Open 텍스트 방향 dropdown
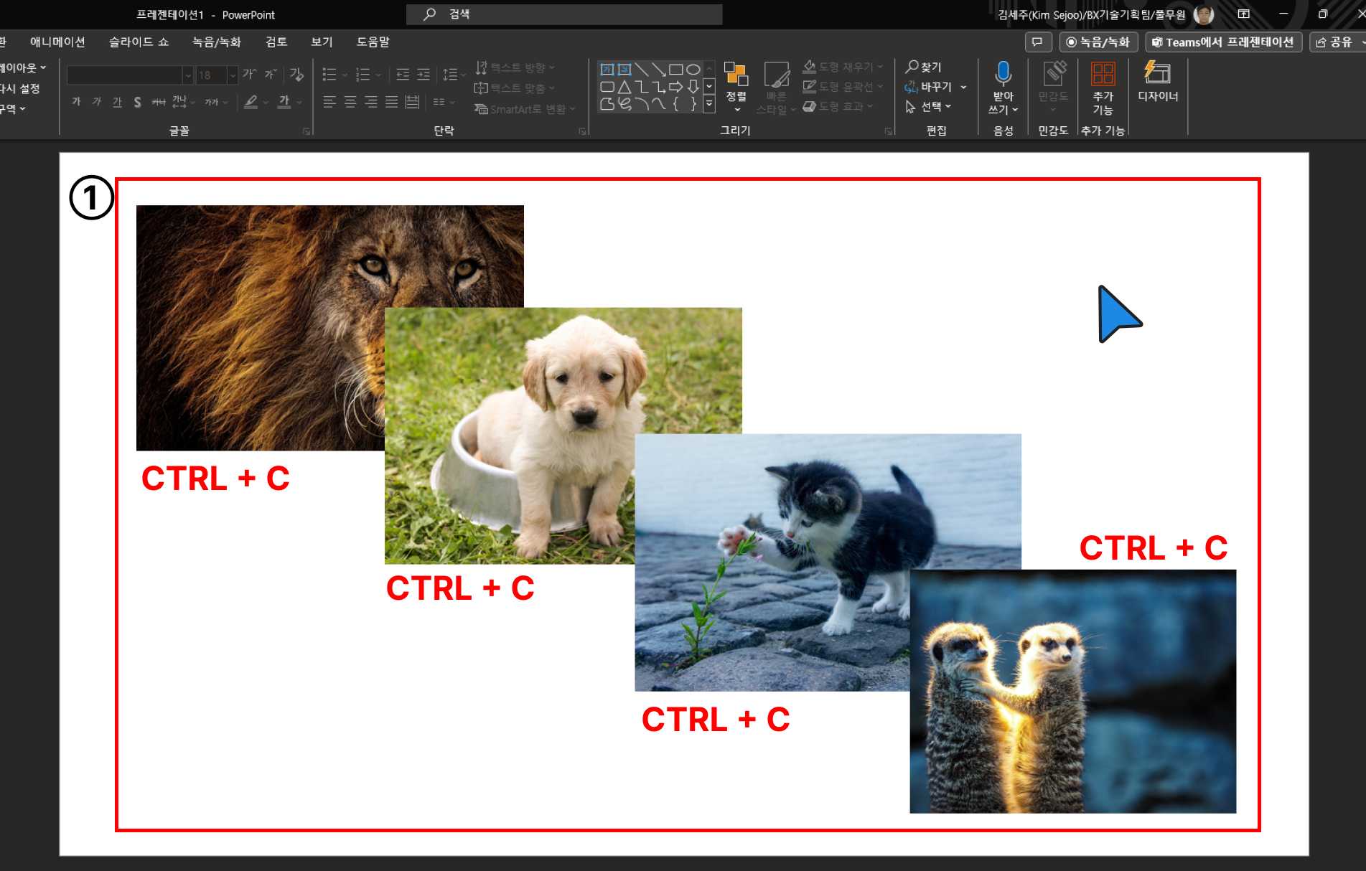Image resolution: width=1366 pixels, height=871 pixels. [x=515, y=67]
